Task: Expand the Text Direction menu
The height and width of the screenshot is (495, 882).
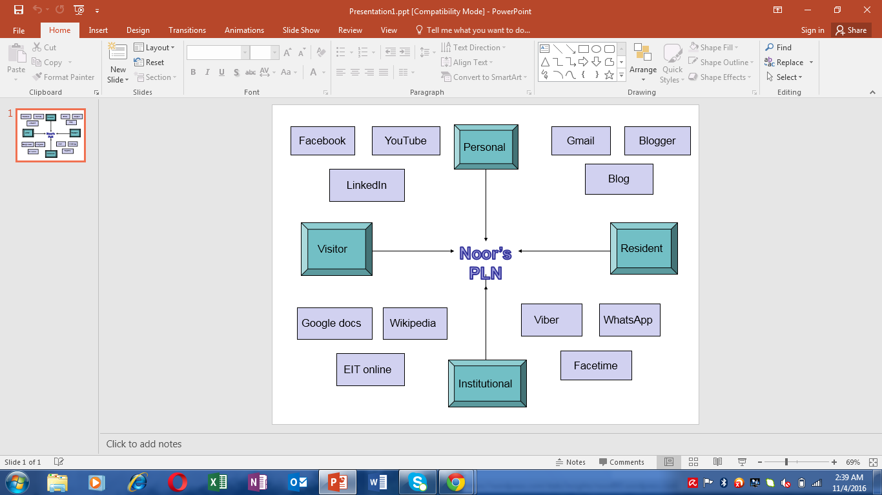Action: click(473, 48)
